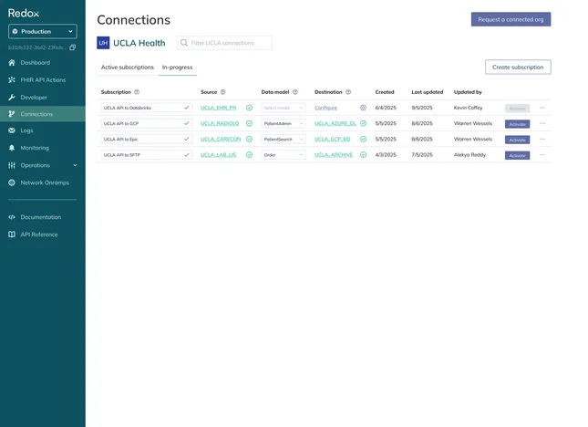This screenshot has height=427, width=588.
Task: Open Select model dropdown for Databricks row
Action: [284, 108]
